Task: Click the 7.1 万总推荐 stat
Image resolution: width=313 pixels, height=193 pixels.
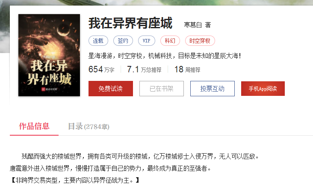Action: (x=144, y=69)
